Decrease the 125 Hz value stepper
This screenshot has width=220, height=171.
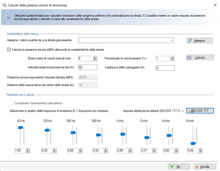click(x=54, y=152)
